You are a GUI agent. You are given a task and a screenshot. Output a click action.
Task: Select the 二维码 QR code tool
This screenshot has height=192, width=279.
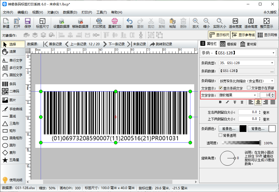(x=13, y=91)
